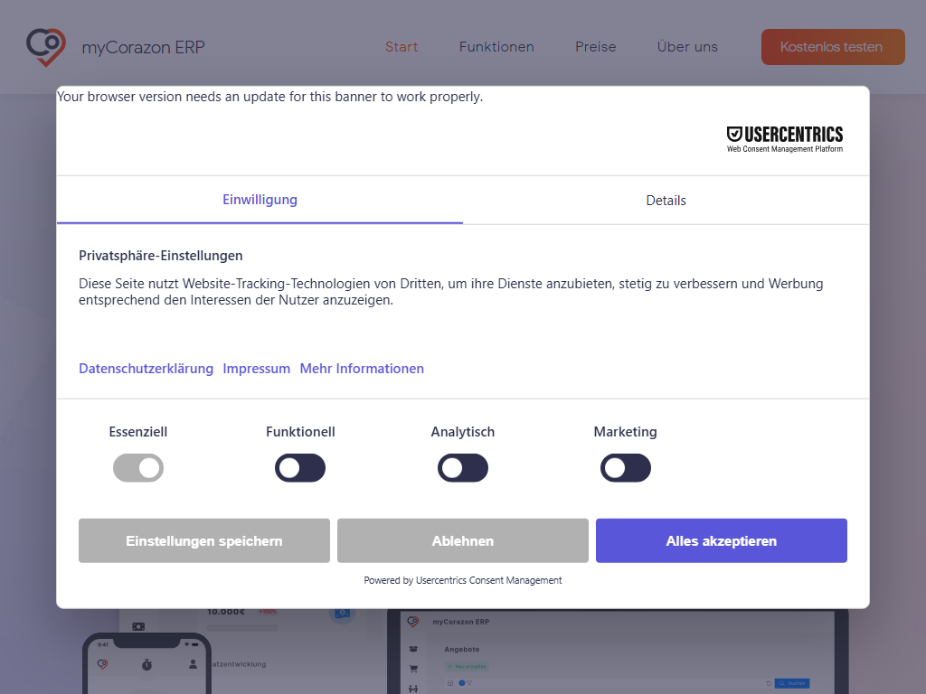The image size is (926, 694).
Task: Open the Impressum link
Action: pyautogui.click(x=256, y=369)
